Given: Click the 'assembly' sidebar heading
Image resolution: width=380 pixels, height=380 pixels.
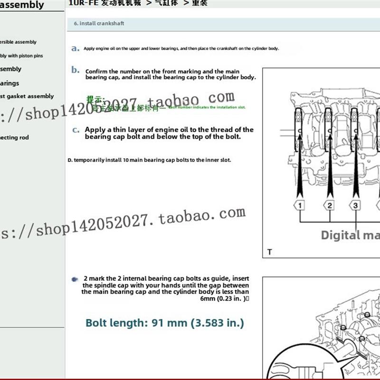Looking at the screenshot, I should [22, 5].
